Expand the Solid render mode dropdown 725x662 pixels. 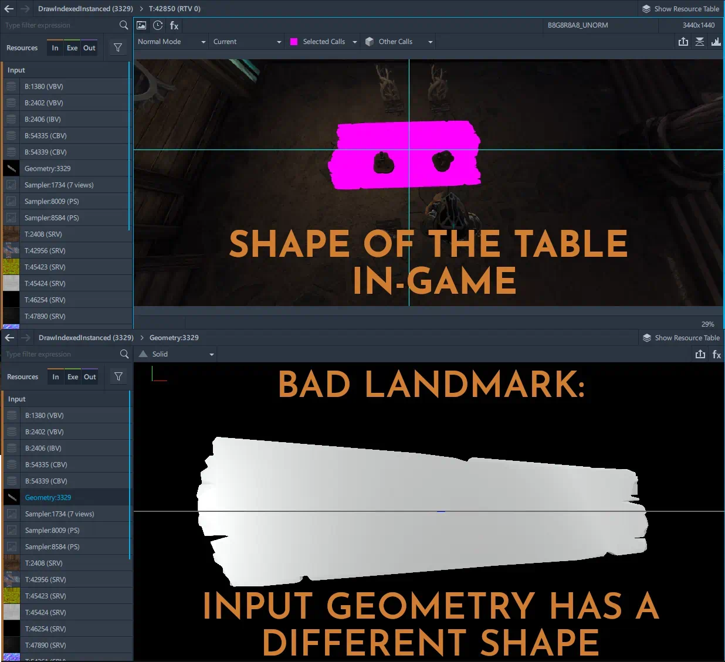pyautogui.click(x=176, y=354)
